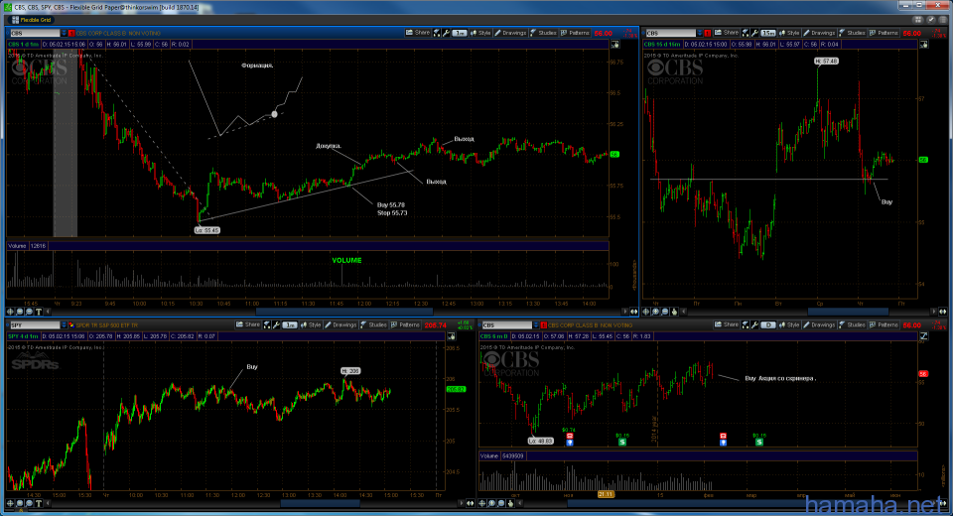
Task: Open chart settings wrench in SPY chart
Action: pos(276,325)
